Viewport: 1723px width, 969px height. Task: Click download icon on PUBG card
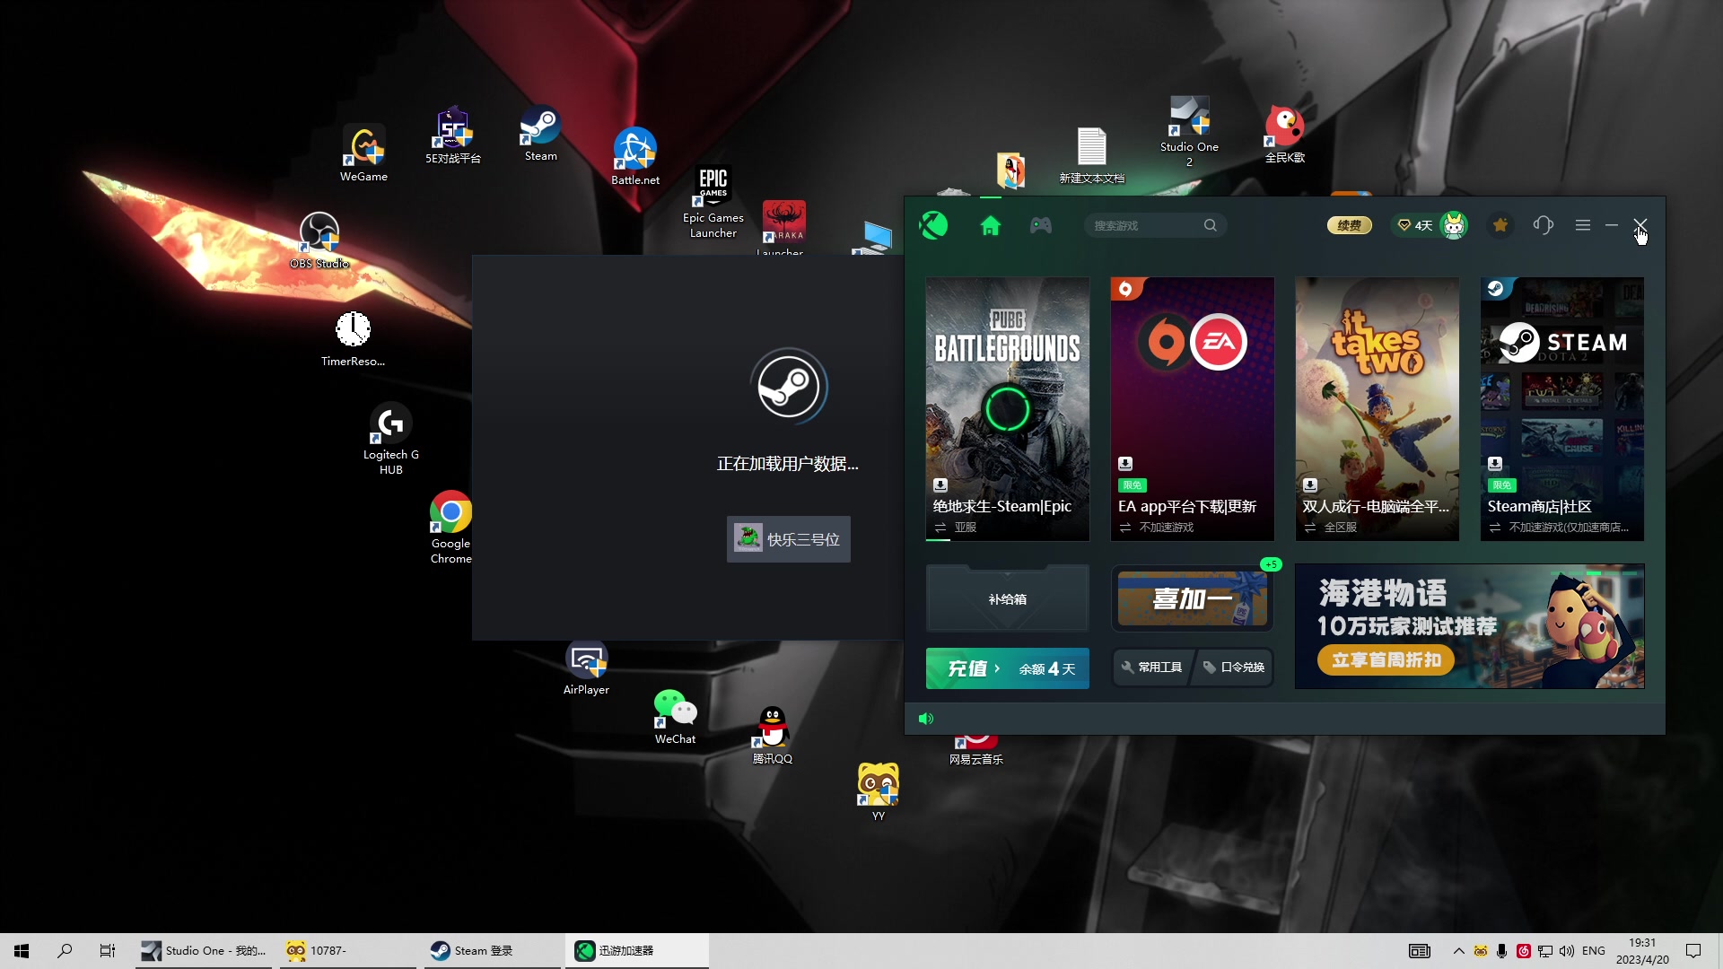(x=940, y=484)
